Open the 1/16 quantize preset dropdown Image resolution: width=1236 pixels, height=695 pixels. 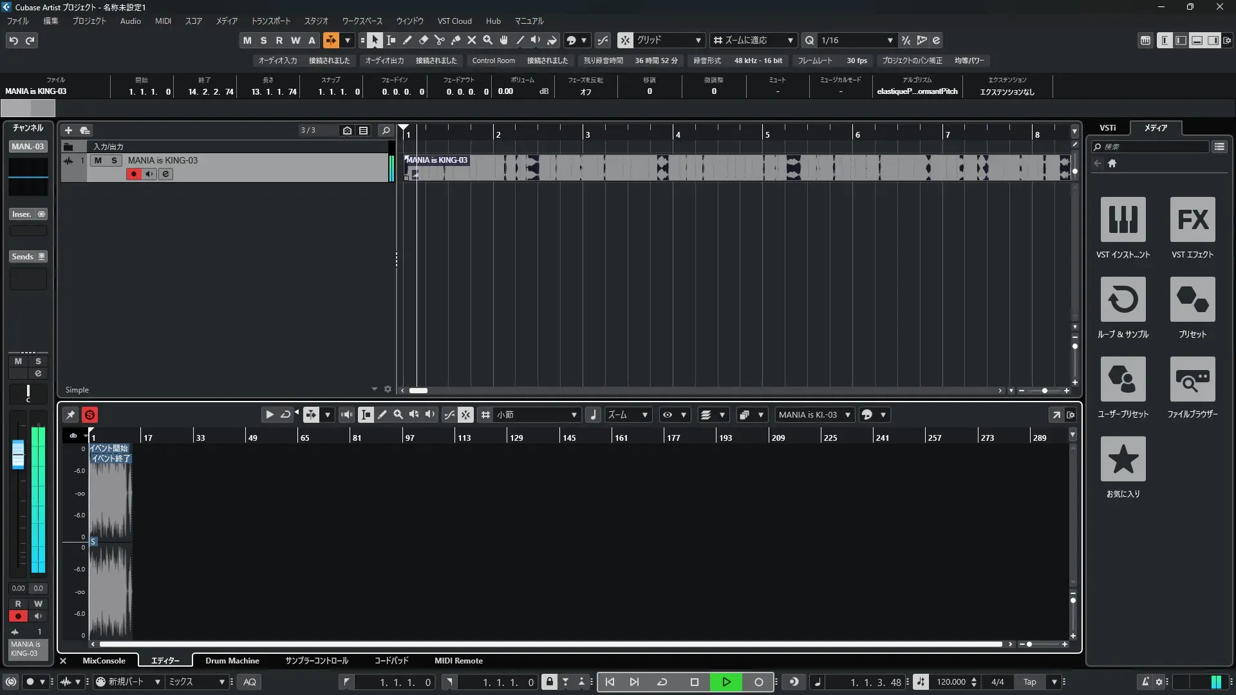click(x=856, y=41)
